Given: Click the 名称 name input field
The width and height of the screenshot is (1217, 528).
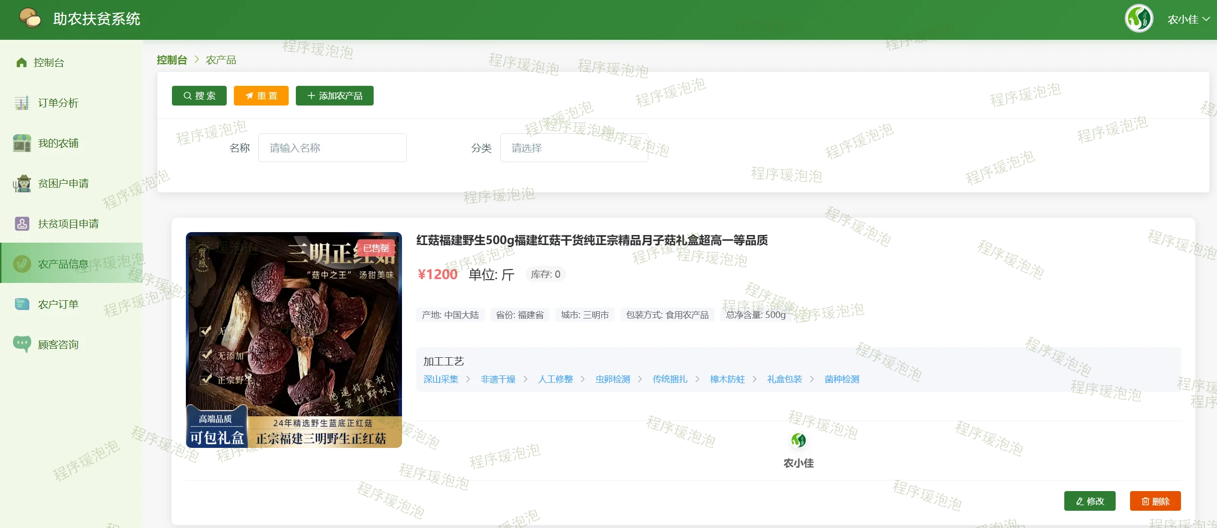Looking at the screenshot, I should [x=332, y=148].
